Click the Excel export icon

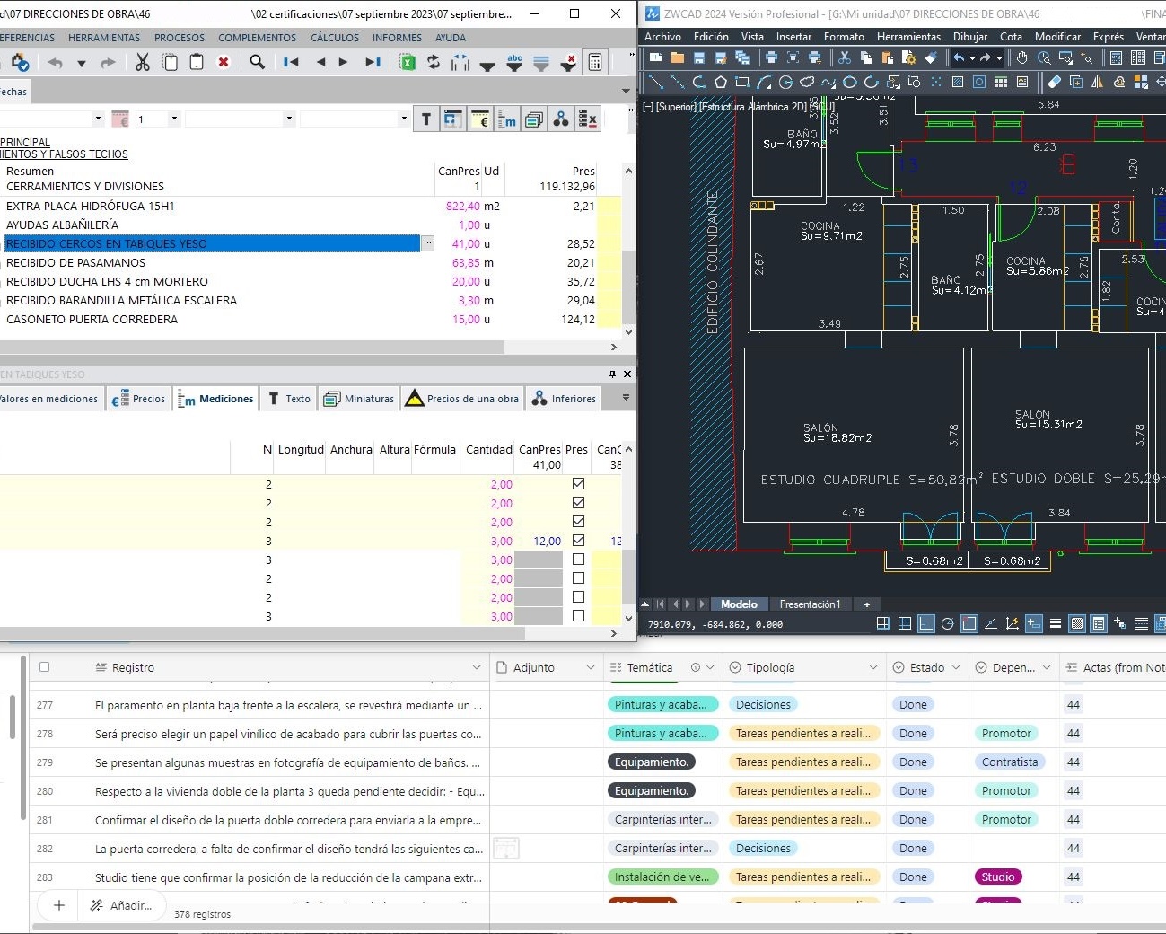408,62
